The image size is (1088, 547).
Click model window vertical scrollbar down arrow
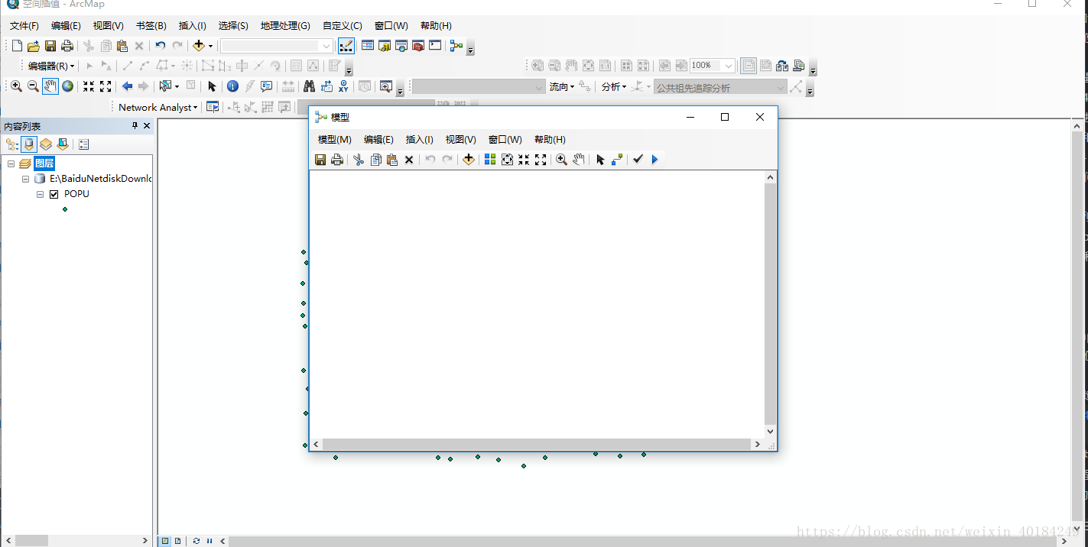[x=770, y=432]
